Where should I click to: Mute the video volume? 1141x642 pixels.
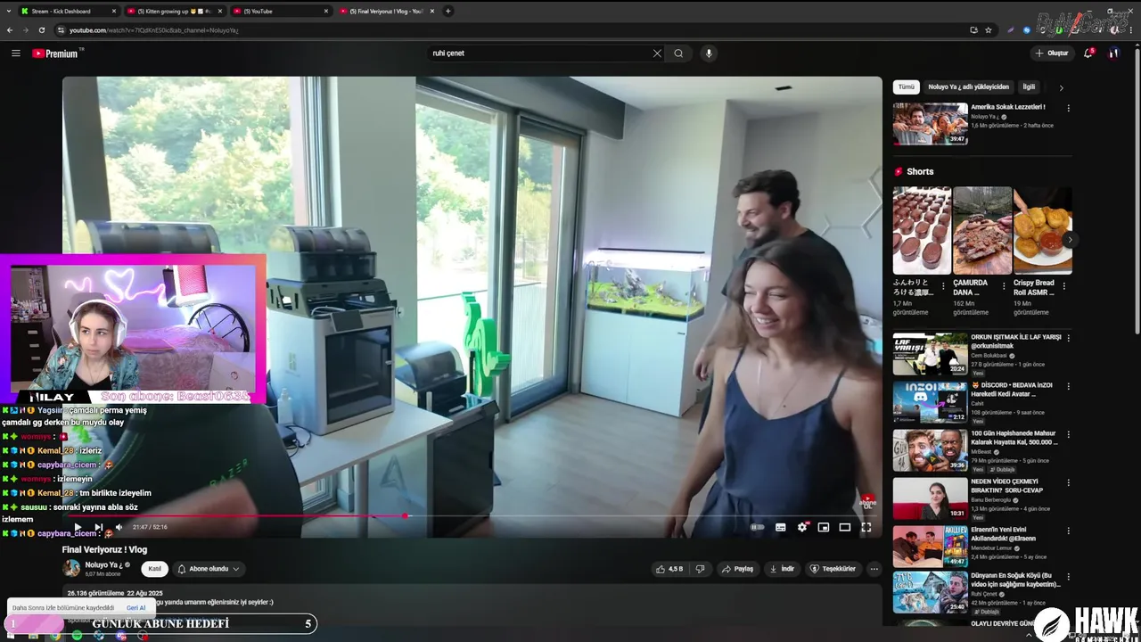point(119,527)
